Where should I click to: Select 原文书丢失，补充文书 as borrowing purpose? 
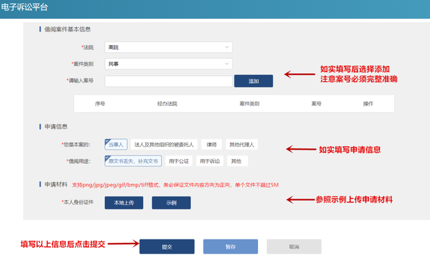[133, 161]
